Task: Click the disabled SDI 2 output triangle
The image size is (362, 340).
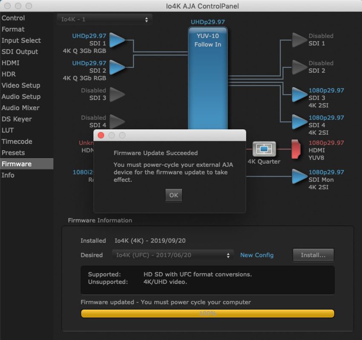Action: click(299, 67)
